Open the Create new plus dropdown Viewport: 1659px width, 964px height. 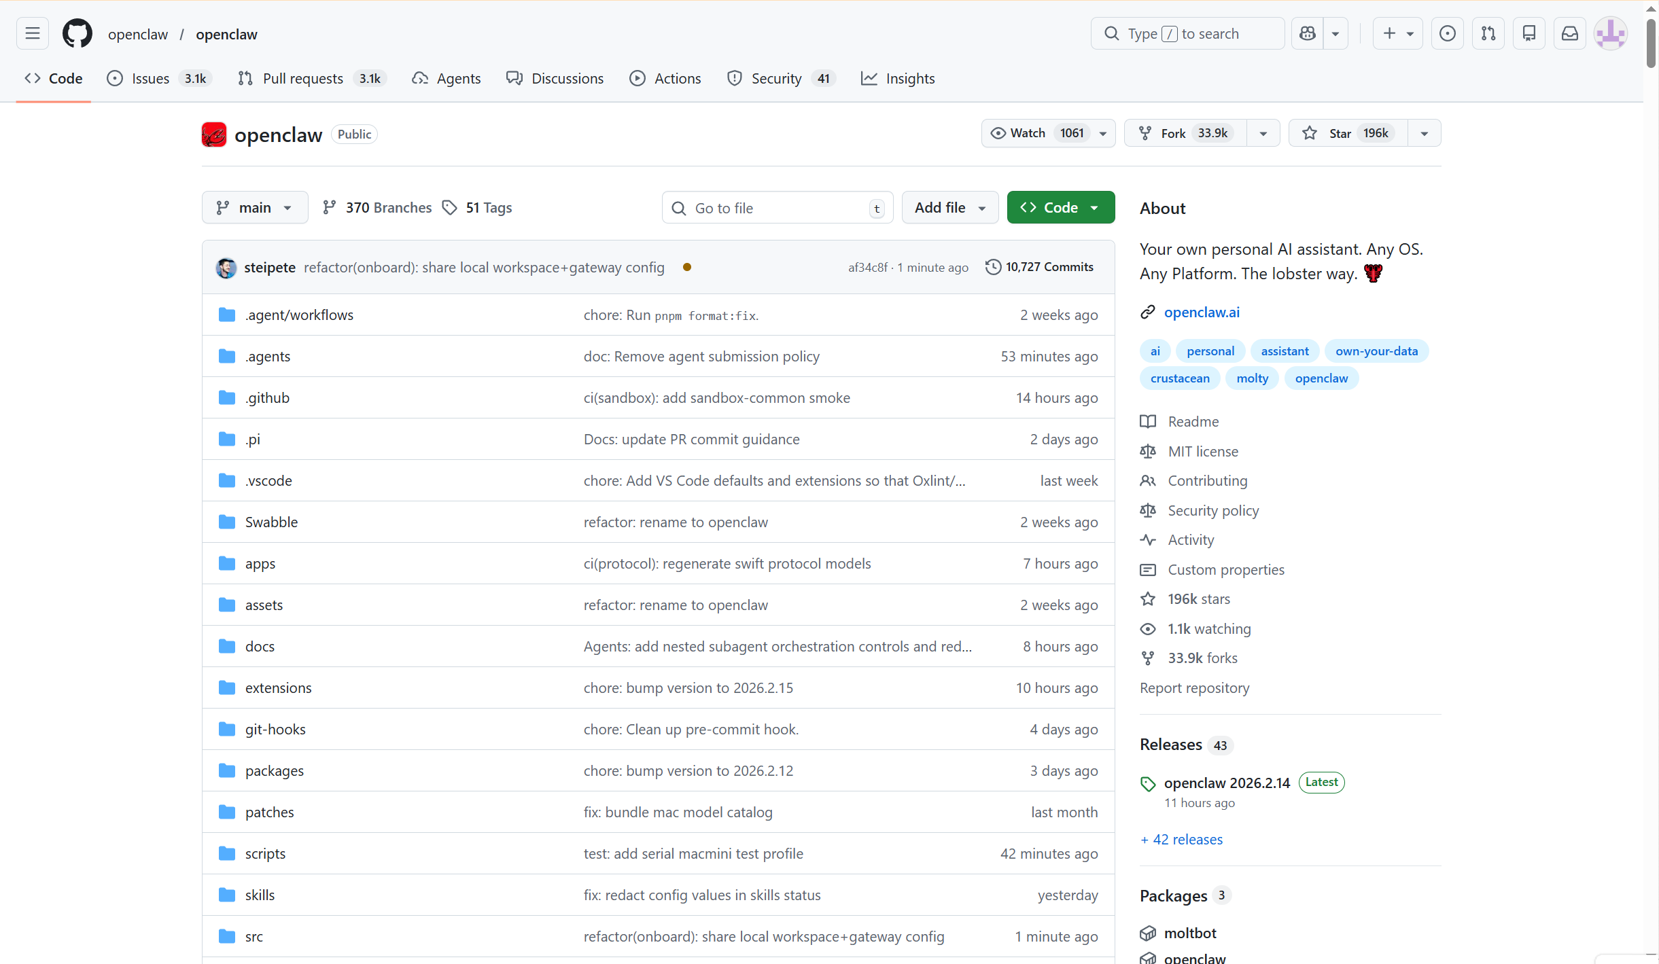click(1398, 33)
